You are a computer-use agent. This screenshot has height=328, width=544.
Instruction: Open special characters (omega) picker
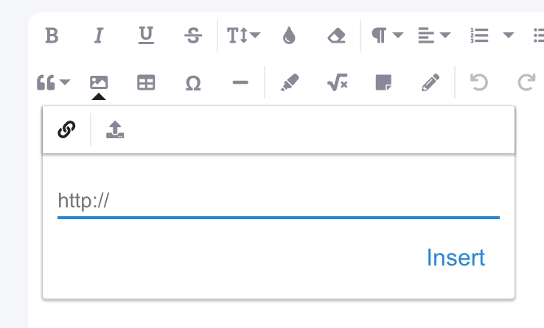pyautogui.click(x=193, y=83)
